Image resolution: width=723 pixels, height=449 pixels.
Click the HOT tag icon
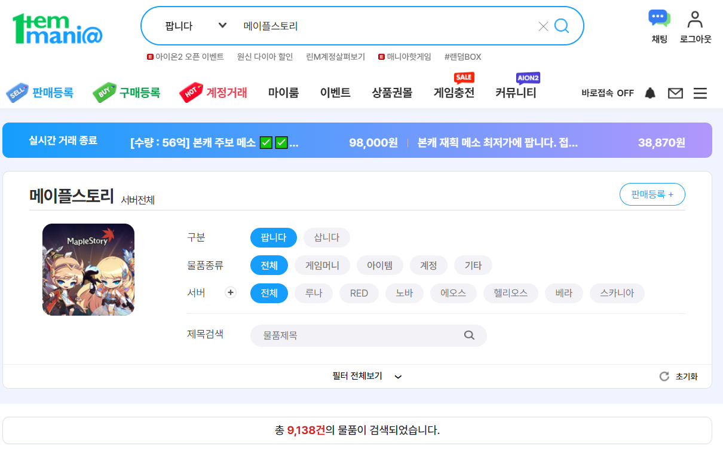(x=191, y=93)
